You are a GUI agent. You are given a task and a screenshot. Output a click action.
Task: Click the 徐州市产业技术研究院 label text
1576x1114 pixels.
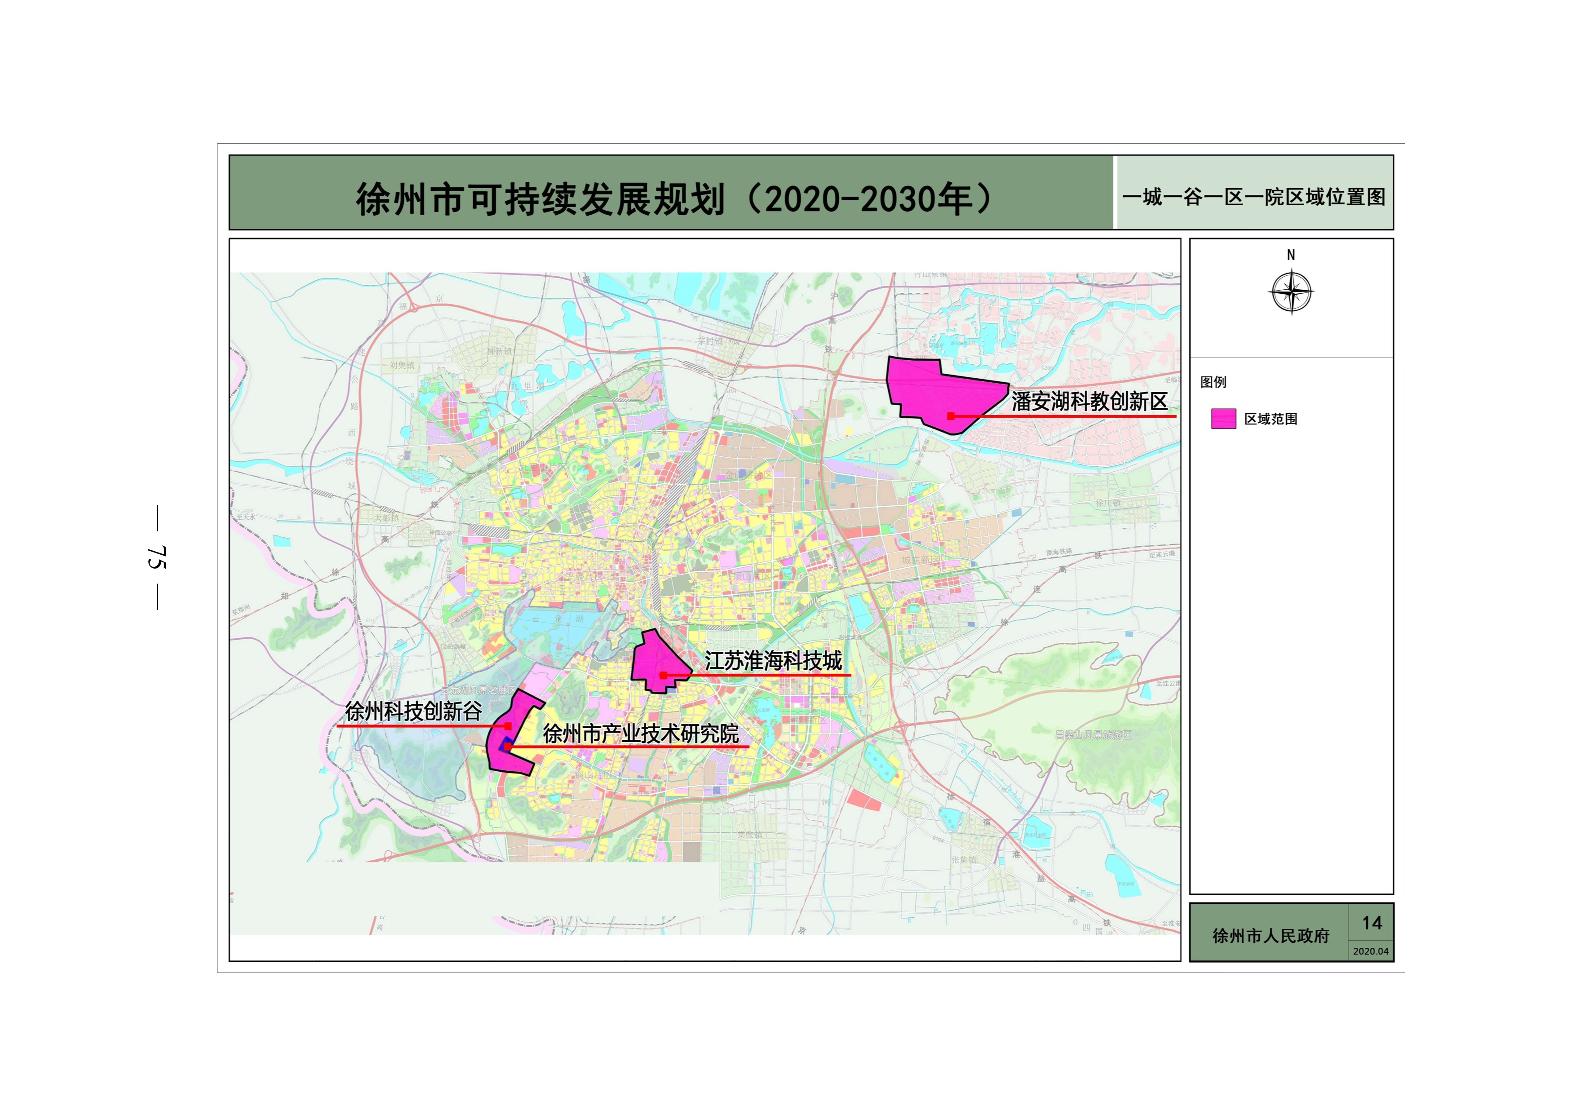tap(641, 734)
